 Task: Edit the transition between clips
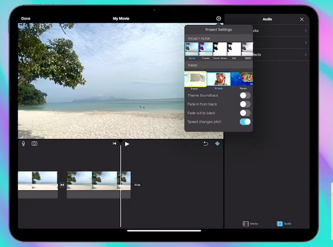[62, 185]
